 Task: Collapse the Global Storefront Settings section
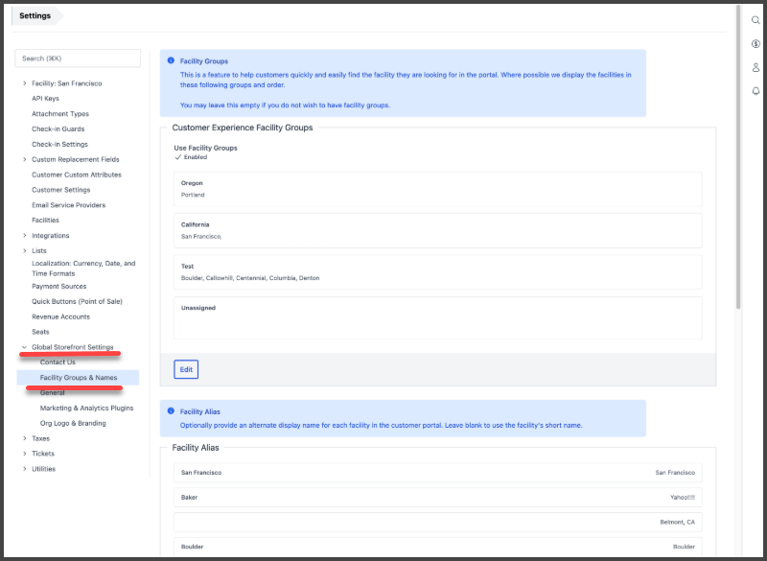25,347
